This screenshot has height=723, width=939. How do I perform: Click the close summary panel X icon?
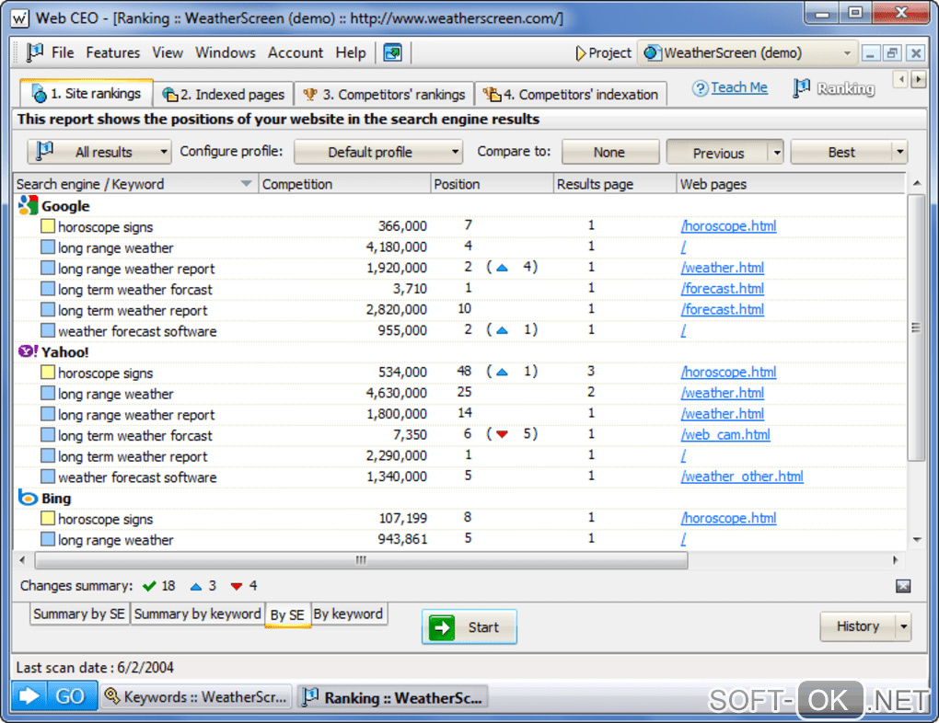click(903, 586)
